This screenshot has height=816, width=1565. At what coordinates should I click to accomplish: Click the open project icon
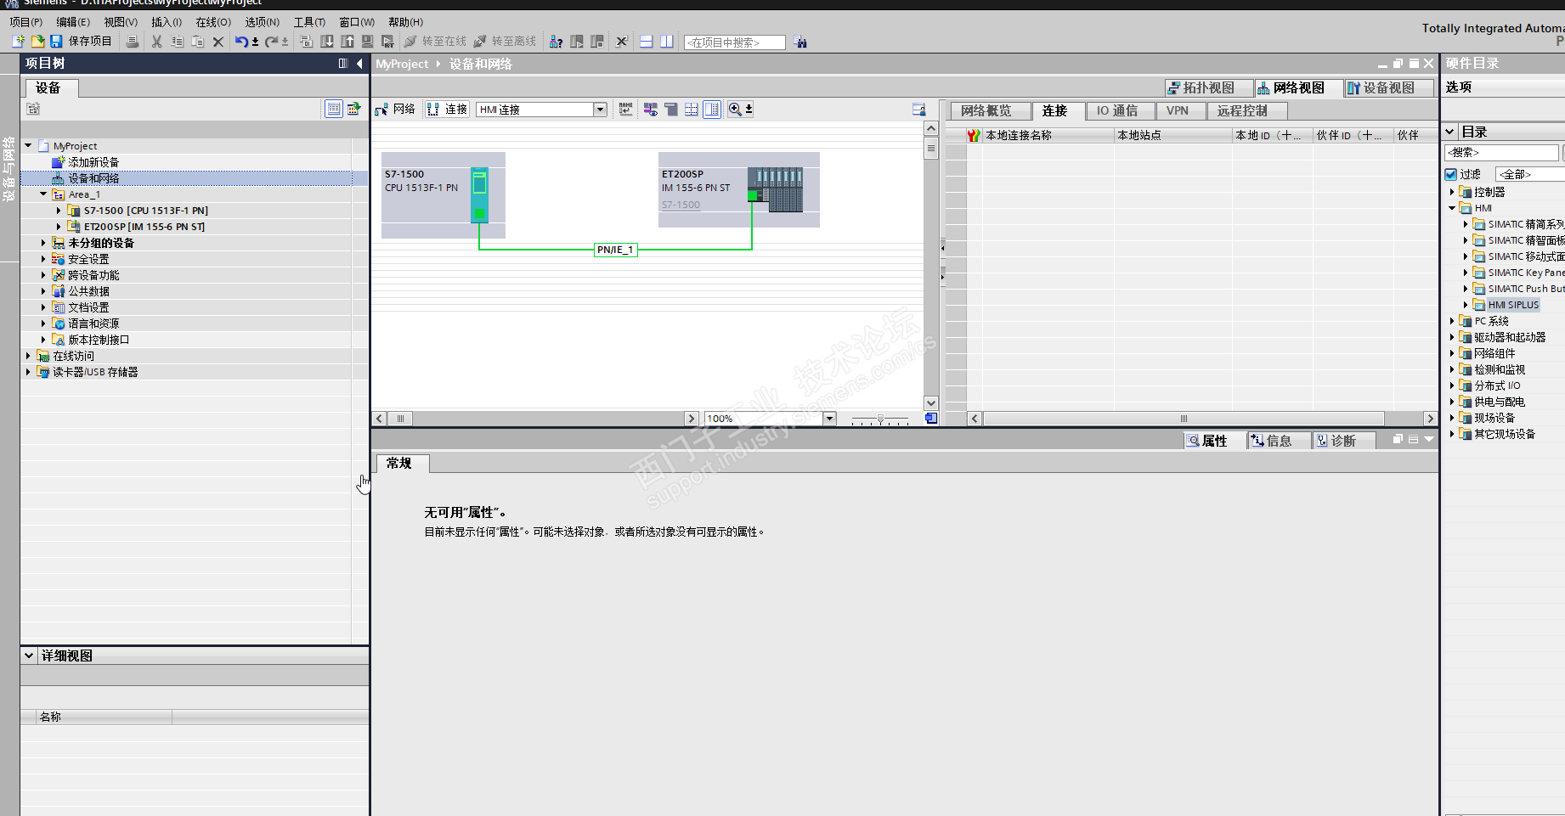(x=37, y=42)
